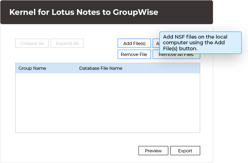Click blank area between Expend All and Add File(s)
This screenshot has width=248, height=163.
tap(101, 43)
